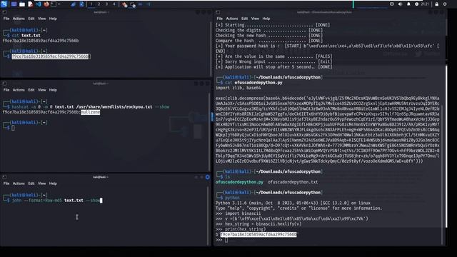Click window icon of john terminal titlebar
The width and height of the screenshot is (457, 257).
click(4, 177)
